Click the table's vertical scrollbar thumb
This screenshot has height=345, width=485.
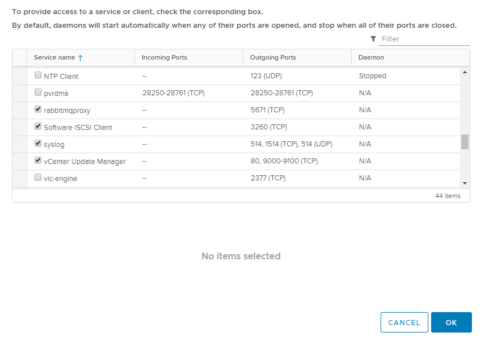point(465,142)
